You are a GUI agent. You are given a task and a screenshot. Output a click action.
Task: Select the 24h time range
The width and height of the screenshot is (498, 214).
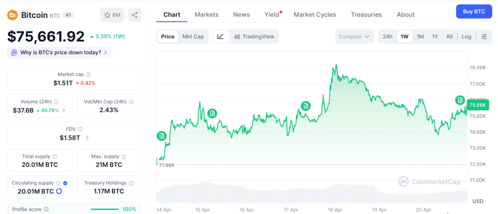pos(388,36)
